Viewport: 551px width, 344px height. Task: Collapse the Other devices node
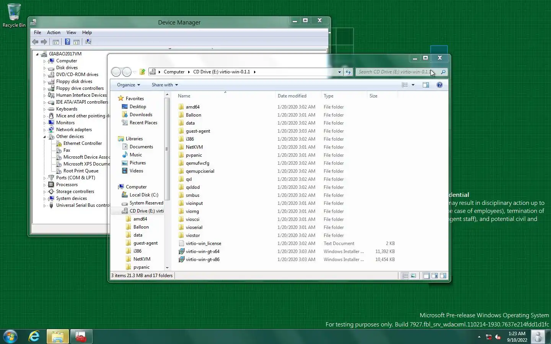tap(44, 137)
